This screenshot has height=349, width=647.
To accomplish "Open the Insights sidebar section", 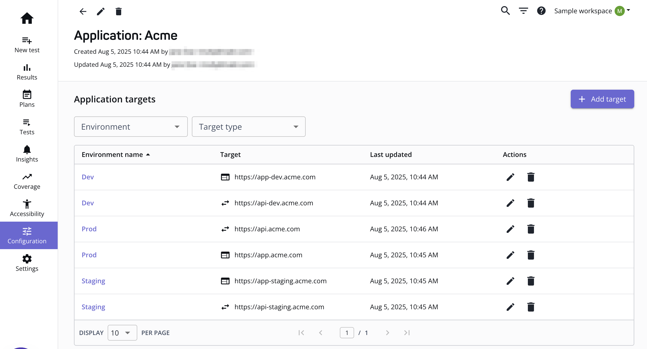I will (x=27, y=154).
